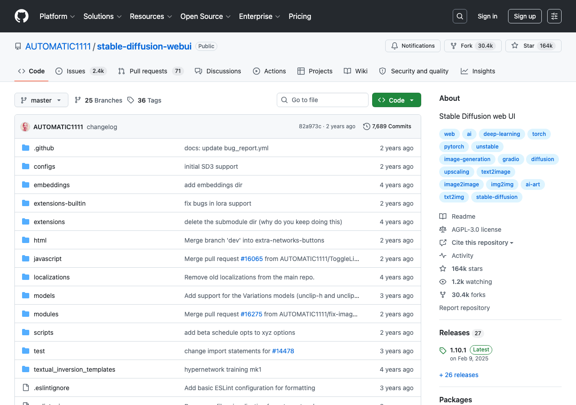Click the models folder icon
This screenshot has height=405, width=576.
pos(26,296)
